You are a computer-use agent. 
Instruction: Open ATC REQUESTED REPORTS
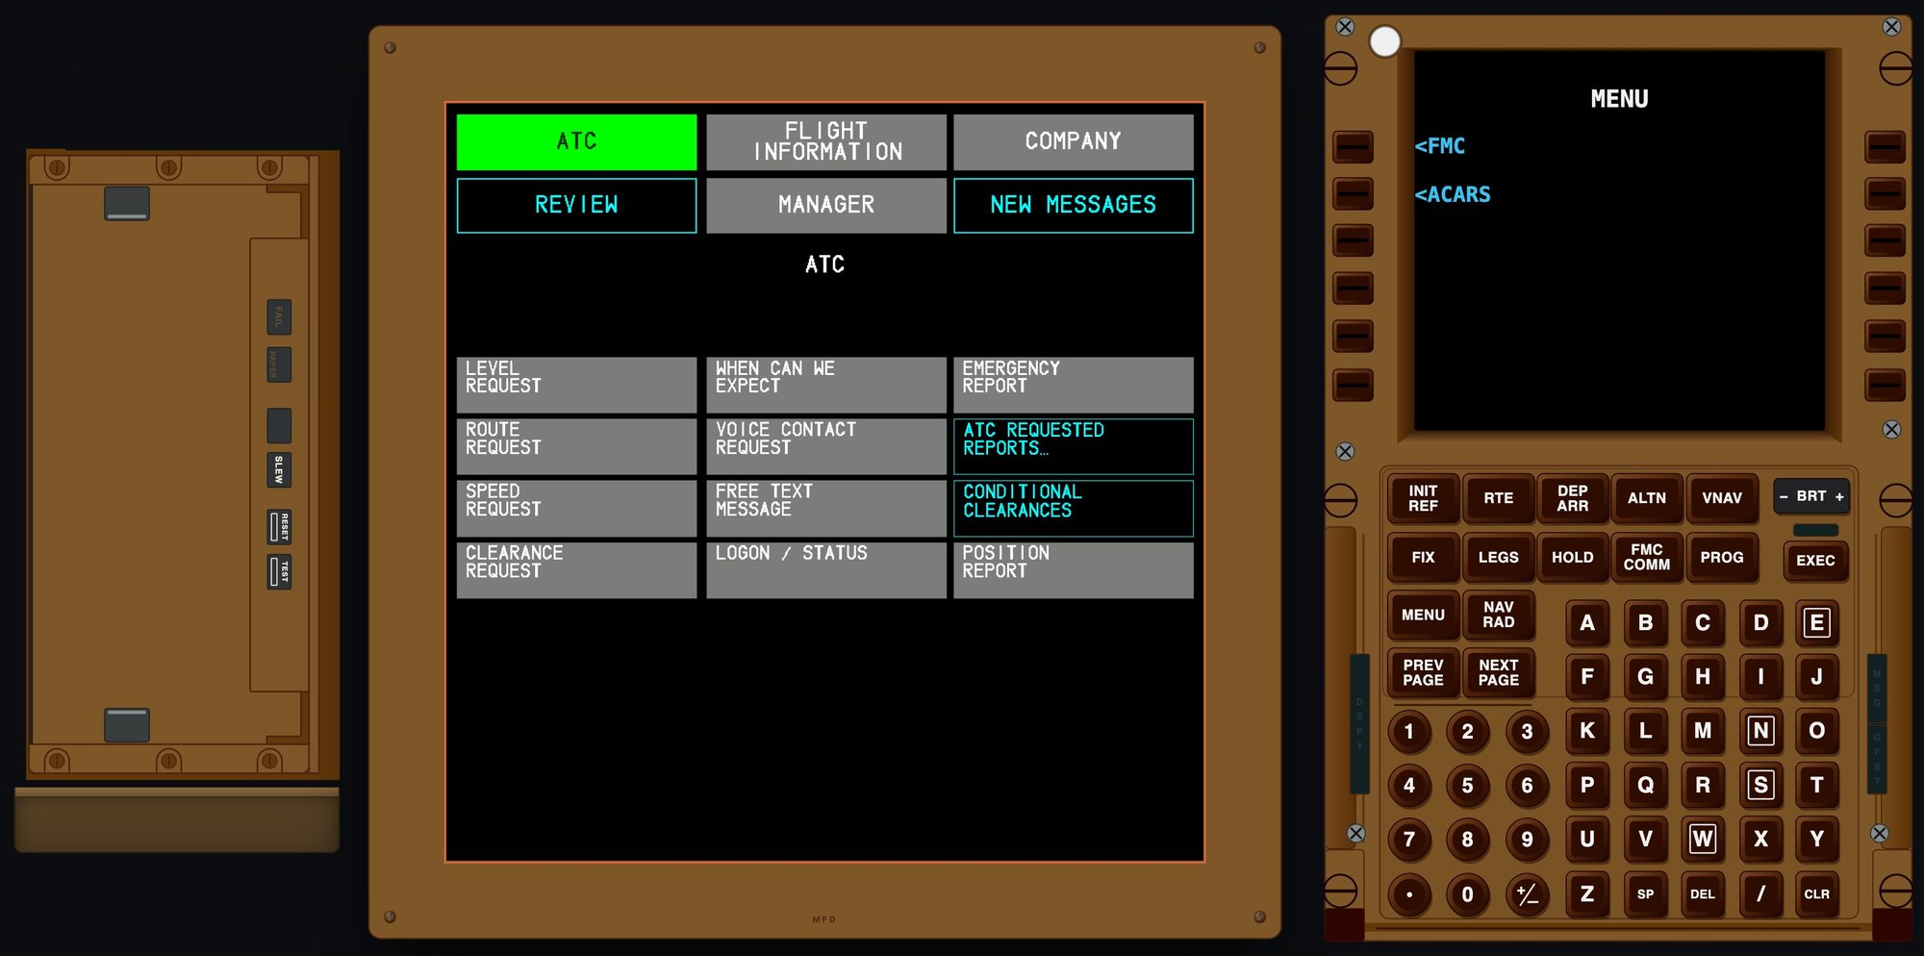(x=1074, y=446)
